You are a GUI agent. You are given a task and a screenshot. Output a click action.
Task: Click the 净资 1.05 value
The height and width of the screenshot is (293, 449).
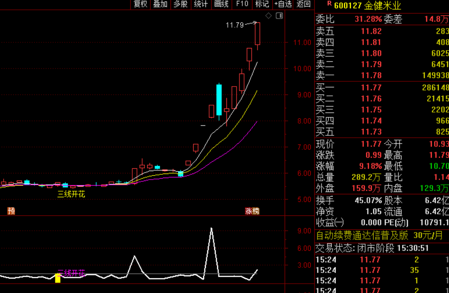(374, 212)
